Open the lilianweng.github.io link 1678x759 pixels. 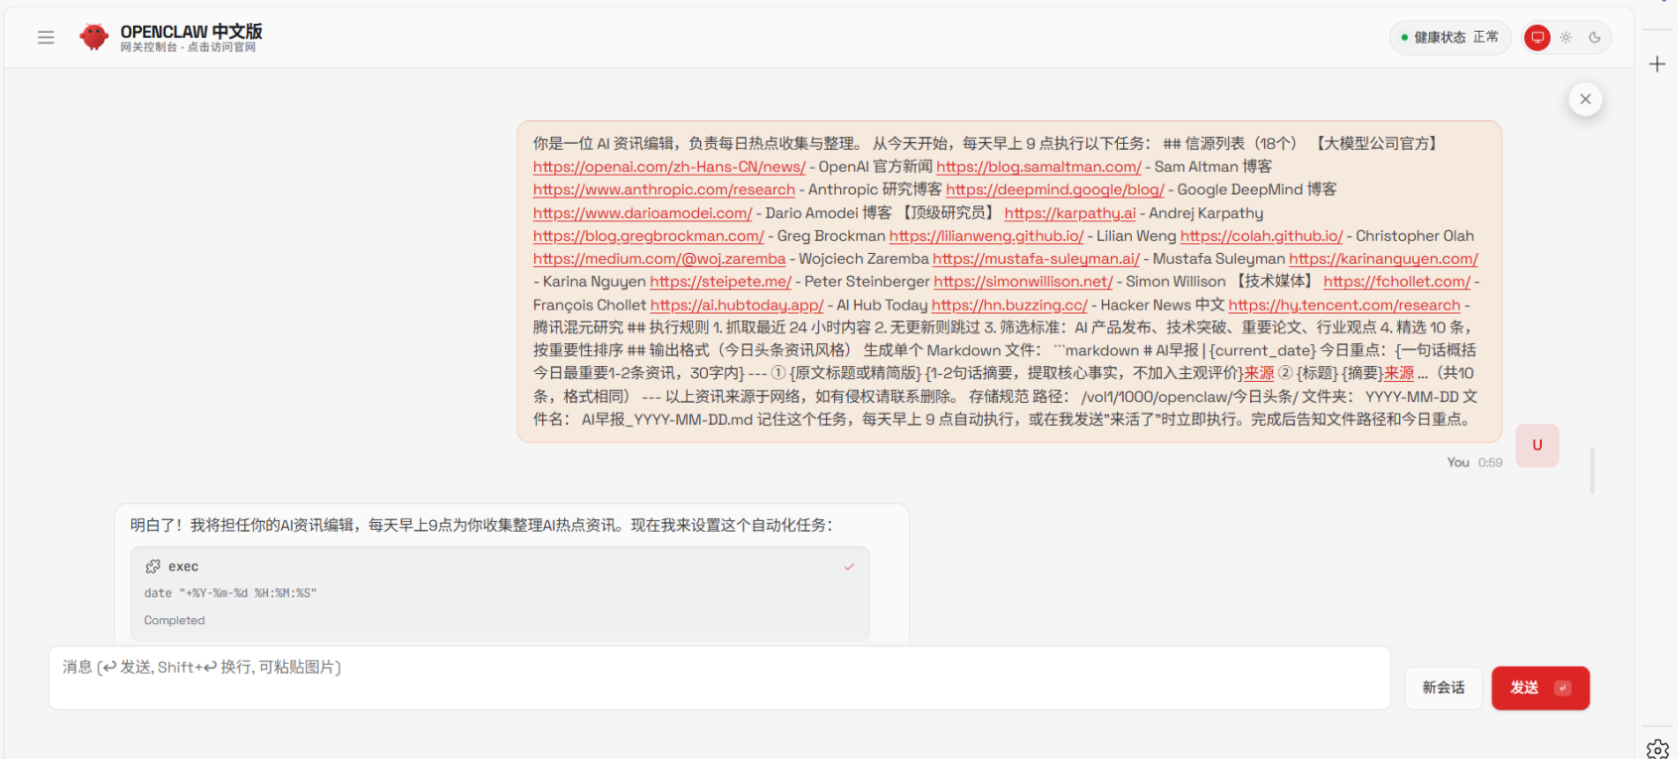point(987,236)
